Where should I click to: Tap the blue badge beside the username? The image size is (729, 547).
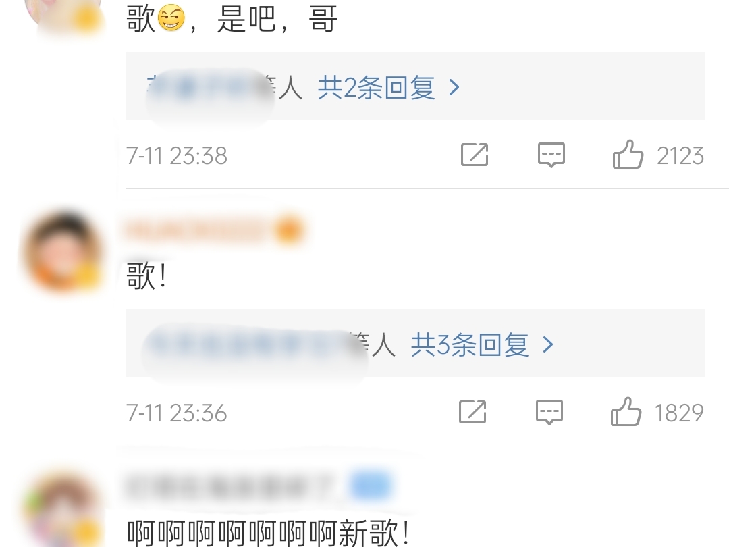pyautogui.click(x=371, y=486)
